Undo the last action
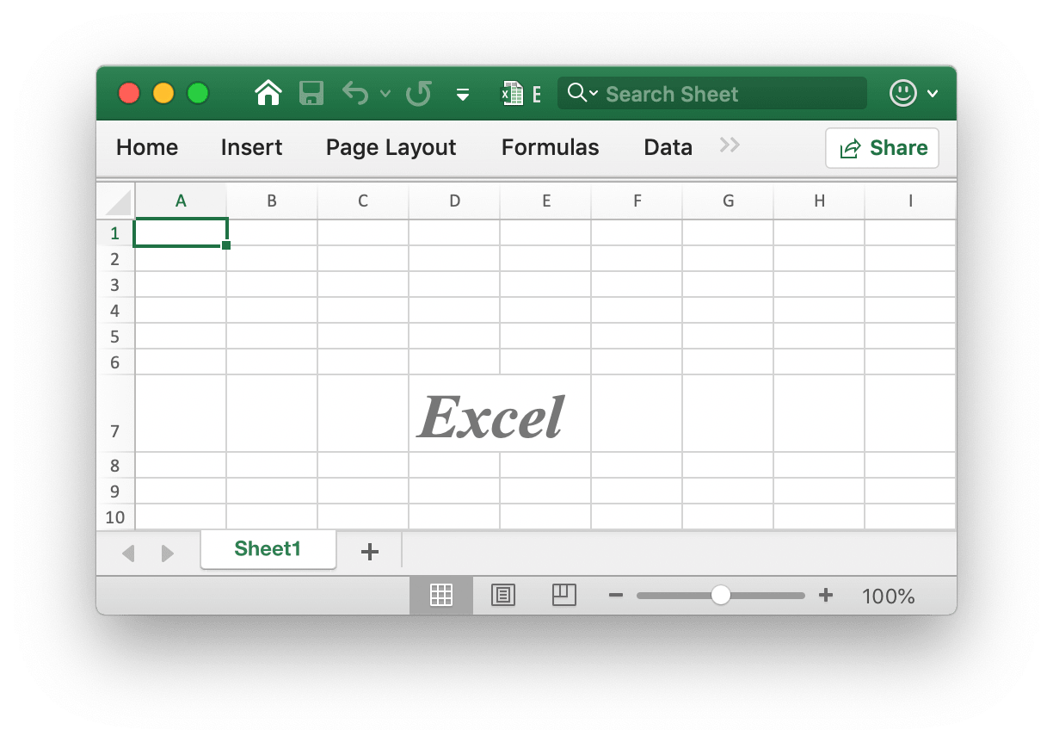 tap(355, 93)
